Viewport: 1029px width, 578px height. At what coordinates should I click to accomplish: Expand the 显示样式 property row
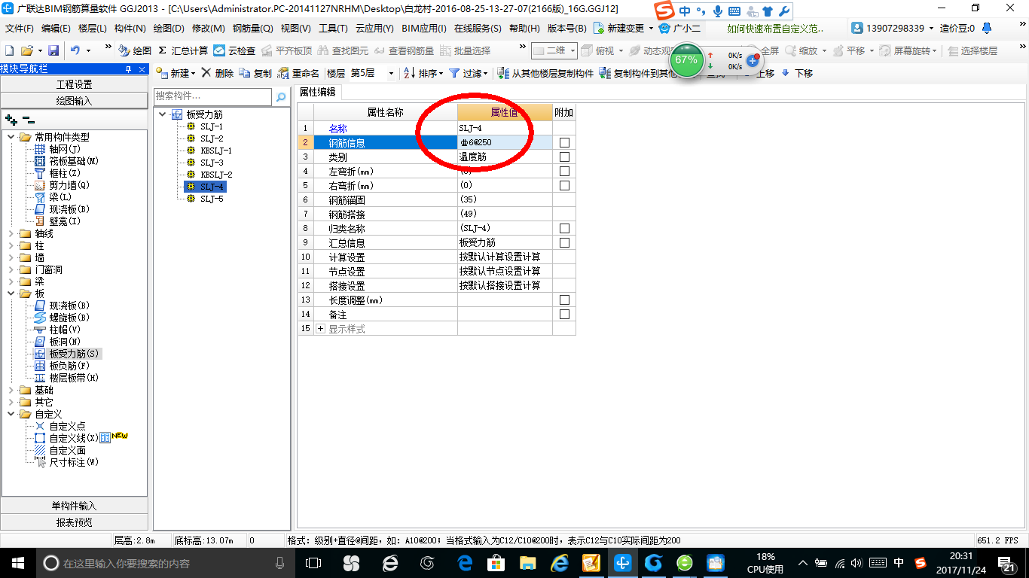[x=321, y=329]
